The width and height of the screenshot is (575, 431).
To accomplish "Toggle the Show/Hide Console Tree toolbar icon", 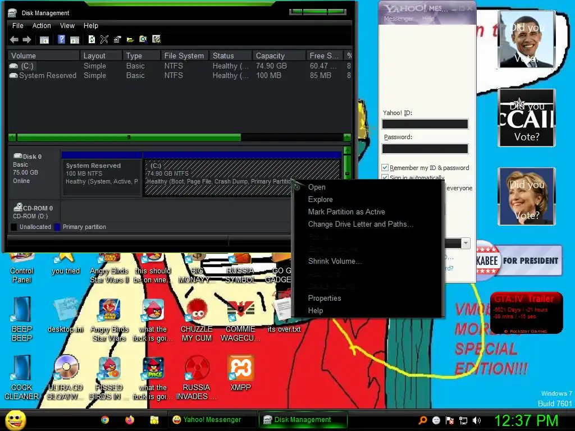I will pyautogui.click(x=44, y=40).
